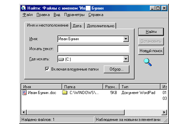Open the Правка menu

click(43, 15)
